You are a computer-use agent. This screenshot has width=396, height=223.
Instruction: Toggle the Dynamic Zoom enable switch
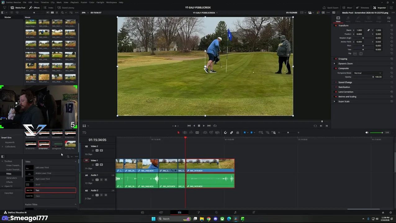335,63
